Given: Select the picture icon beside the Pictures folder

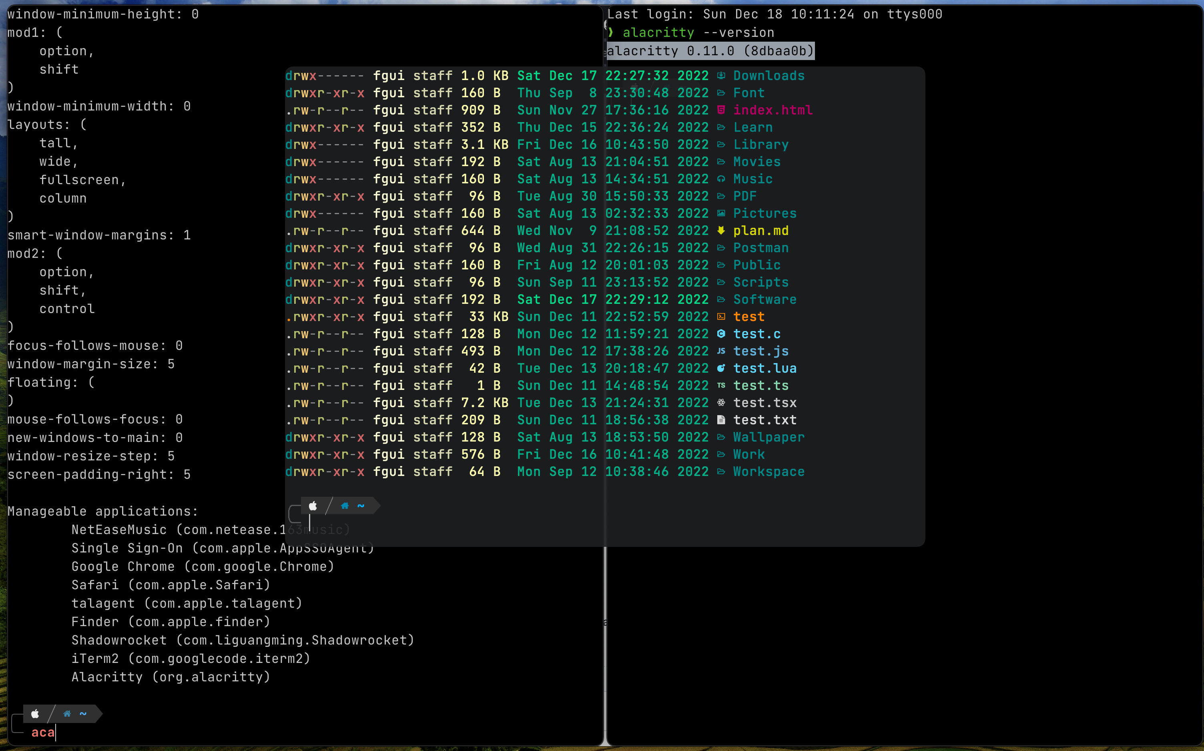Looking at the screenshot, I should [x=721, y=213].
